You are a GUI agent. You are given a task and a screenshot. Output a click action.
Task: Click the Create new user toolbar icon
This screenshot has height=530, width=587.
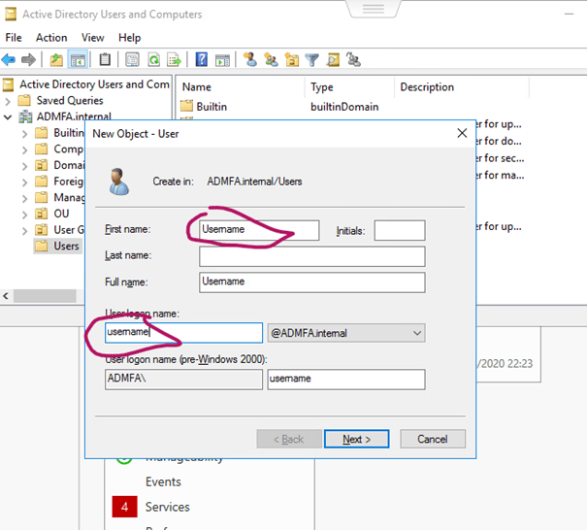(249, 60)
